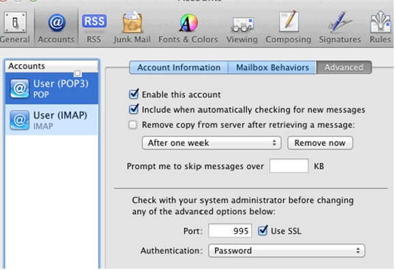Open the RSS preferences pane

click(x=94, y=28)
